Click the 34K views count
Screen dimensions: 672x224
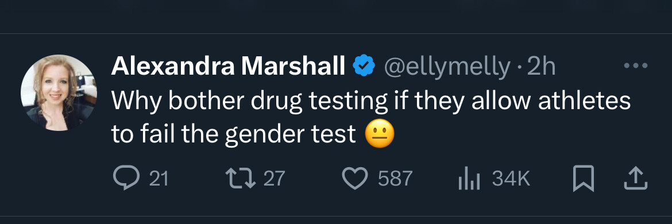(511, 179)
